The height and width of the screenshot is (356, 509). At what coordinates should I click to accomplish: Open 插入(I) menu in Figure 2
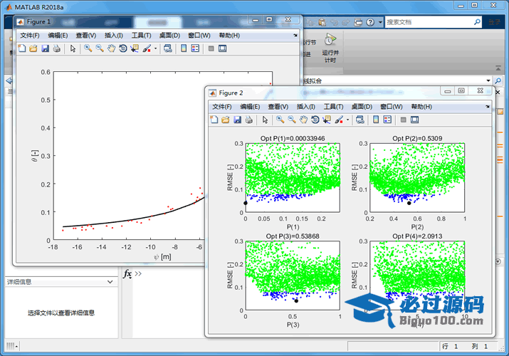coord(306,106)
